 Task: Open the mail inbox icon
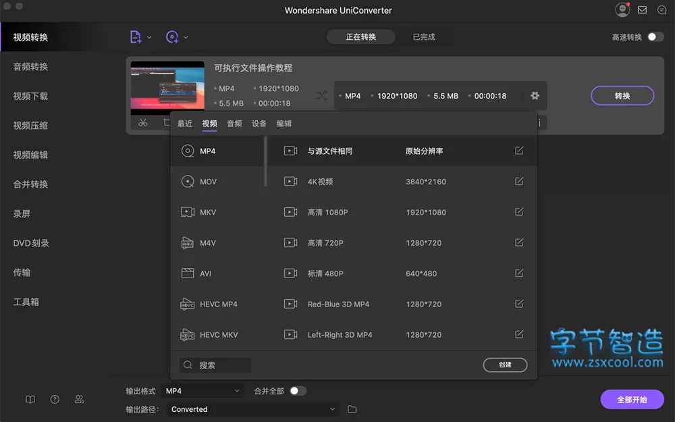coord(643,9)
